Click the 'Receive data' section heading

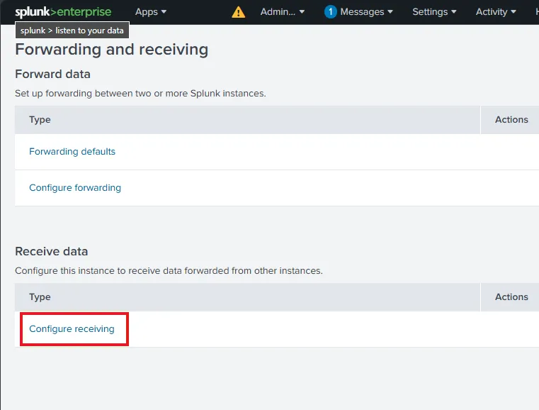pyautogui.click(x=52, y=251)
